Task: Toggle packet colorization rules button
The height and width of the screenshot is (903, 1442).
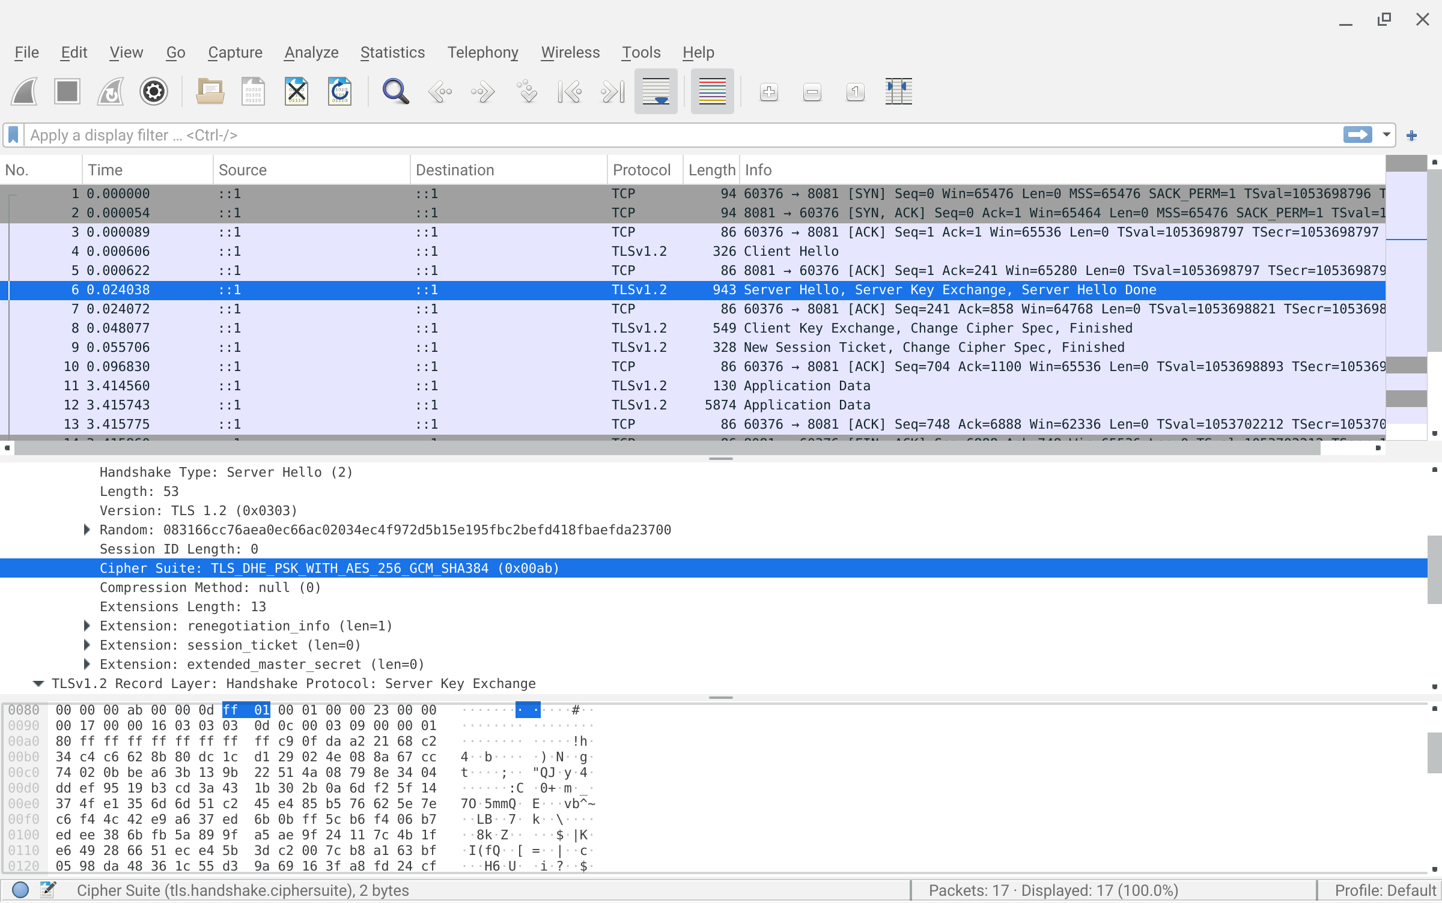Action: tap(712, 92)
